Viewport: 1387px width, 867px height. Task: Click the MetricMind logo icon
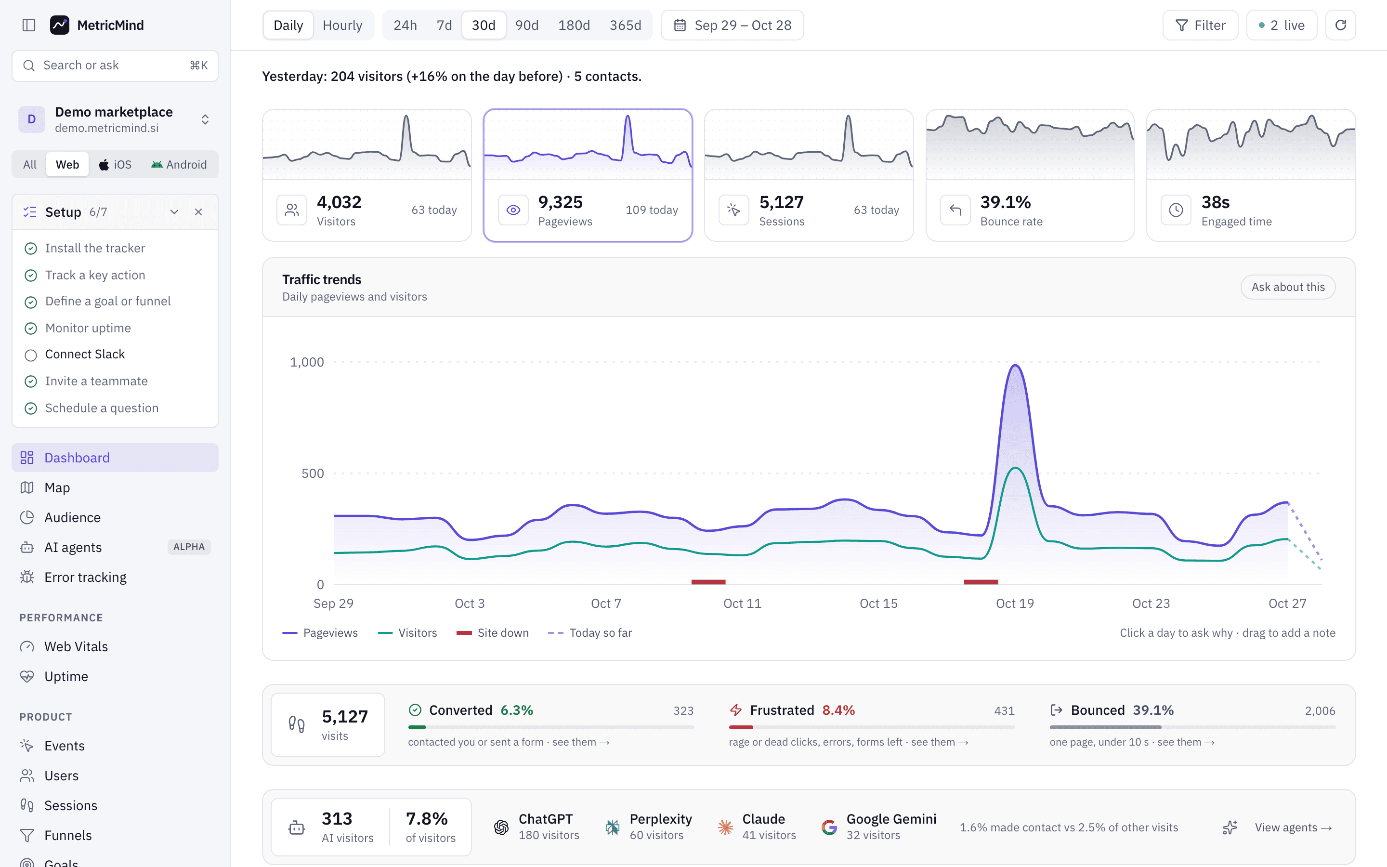tap(60, 25)
